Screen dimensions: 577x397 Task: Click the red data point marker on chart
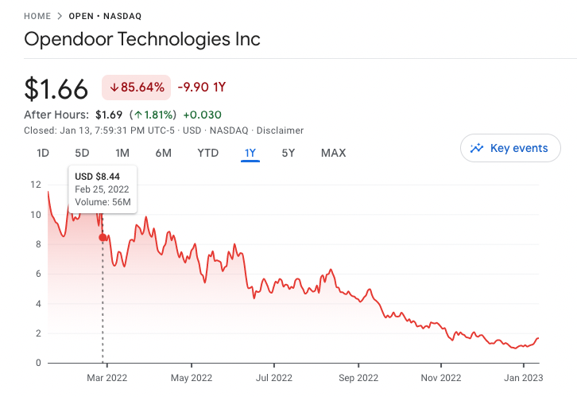tap(103, 237)
